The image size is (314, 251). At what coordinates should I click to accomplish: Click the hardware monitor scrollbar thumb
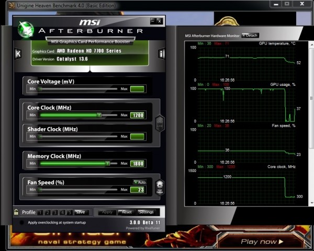click(x=312, y=98)
